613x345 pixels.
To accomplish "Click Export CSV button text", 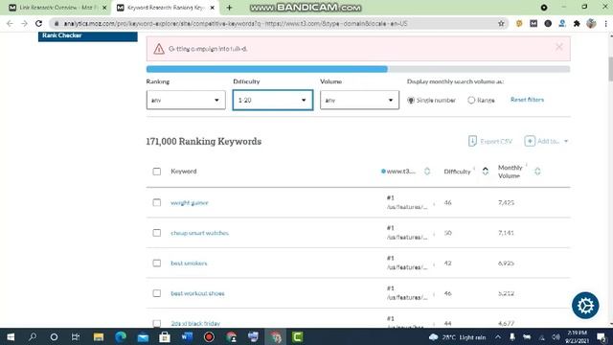I will 496,141.
